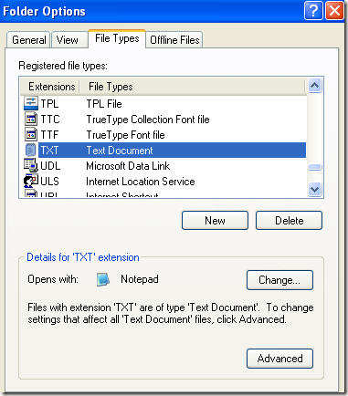
Task: Switch to the Offline Files tab
Action: 174,40
